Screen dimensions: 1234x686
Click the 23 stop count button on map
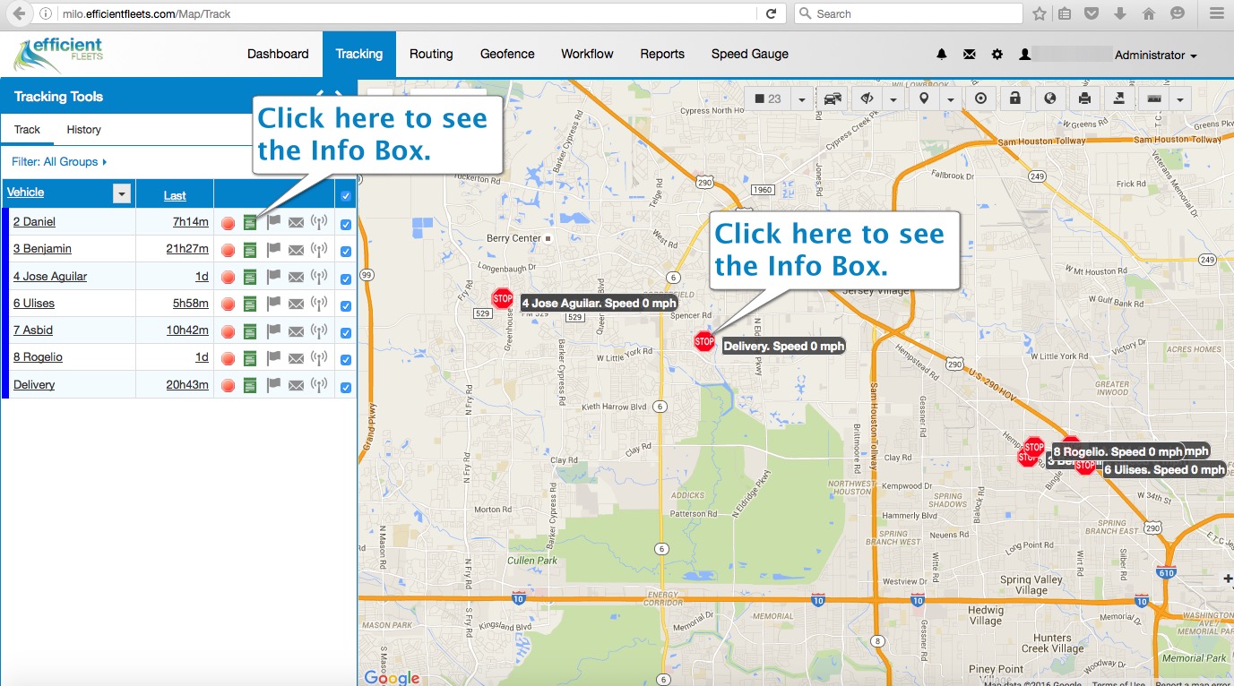(768, 99)
